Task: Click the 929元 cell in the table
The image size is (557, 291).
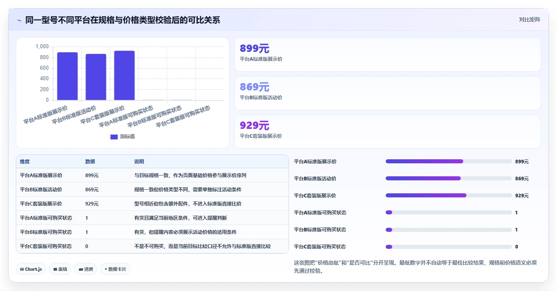Action: (92, 204)
